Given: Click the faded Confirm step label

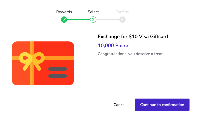Looking at the screenshot, I should click(122, 12).
